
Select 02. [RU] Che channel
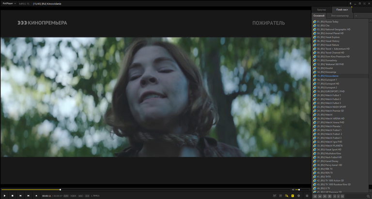[x=341, y=26]
